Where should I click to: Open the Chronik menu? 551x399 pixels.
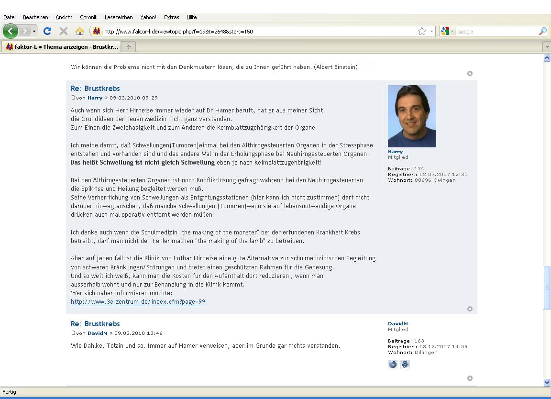[x=88, y=17]
